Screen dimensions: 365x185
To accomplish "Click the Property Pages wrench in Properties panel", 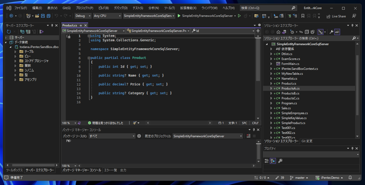I will tap(280, 161).
